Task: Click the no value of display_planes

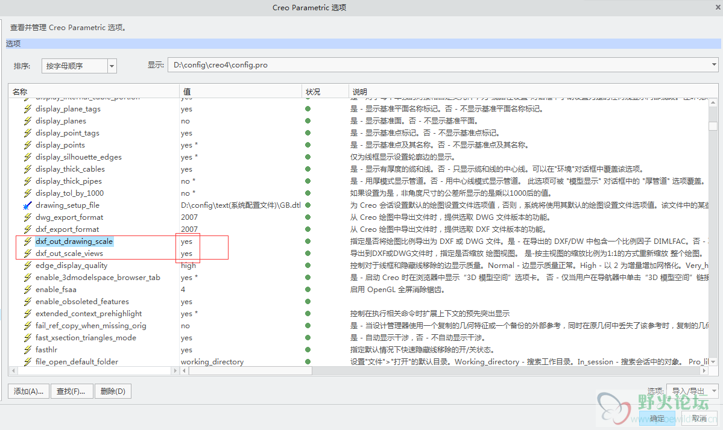Action: pos(185,121)
